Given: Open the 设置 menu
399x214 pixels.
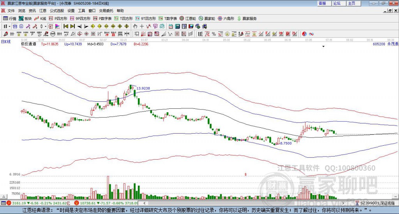Looking at the screenshot, I should (x=71, y=10).
